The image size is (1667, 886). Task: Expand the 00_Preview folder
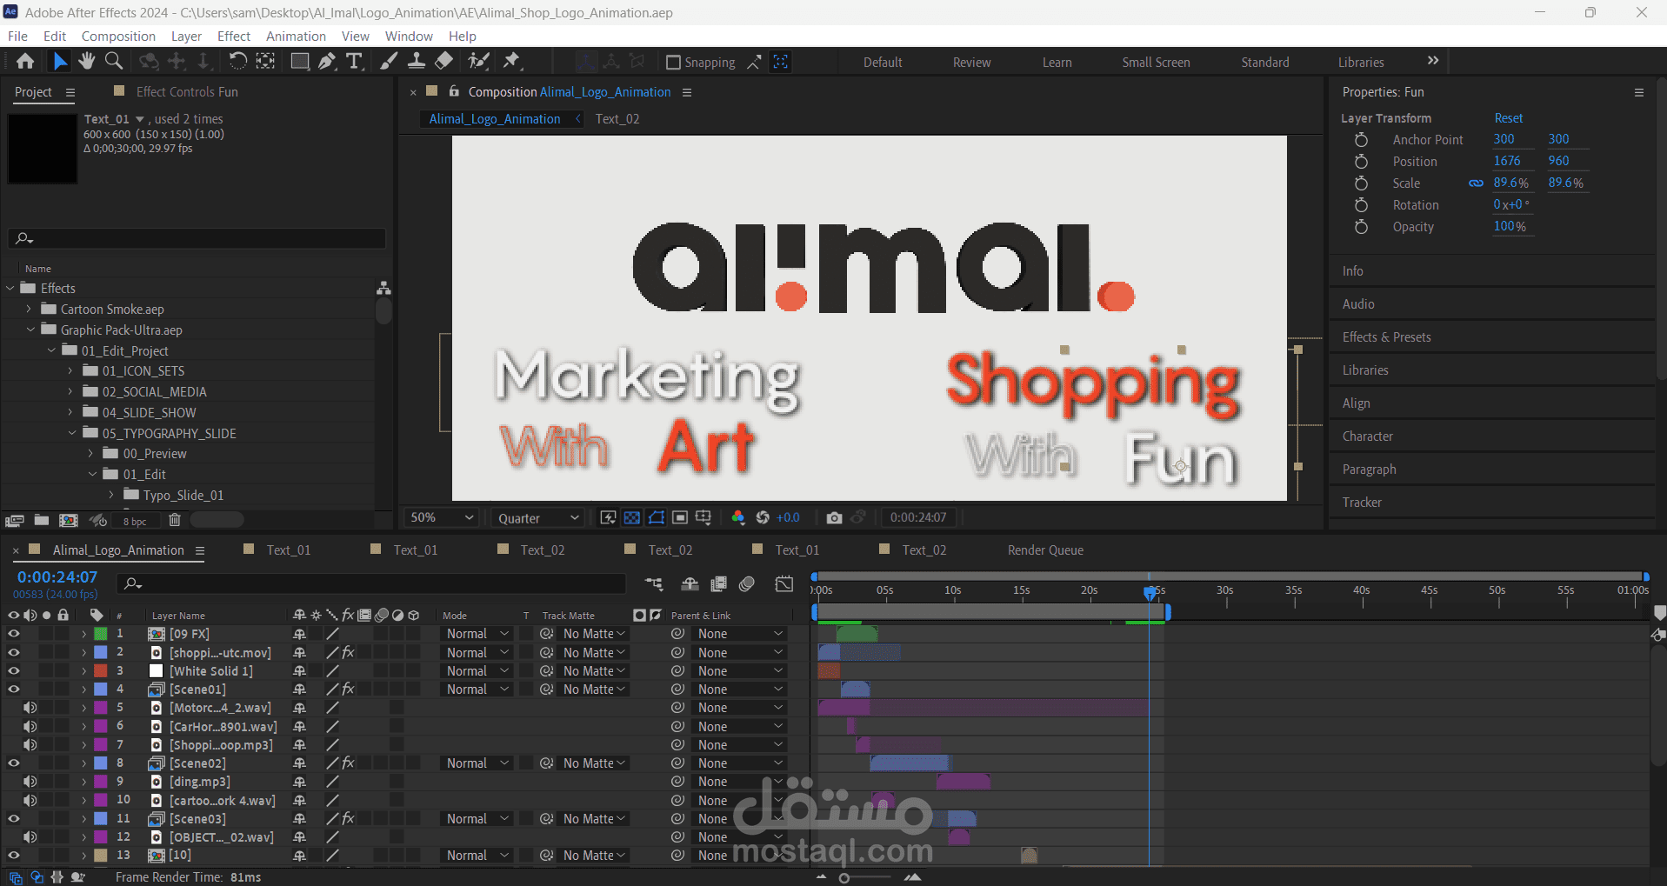coord(90,454)
